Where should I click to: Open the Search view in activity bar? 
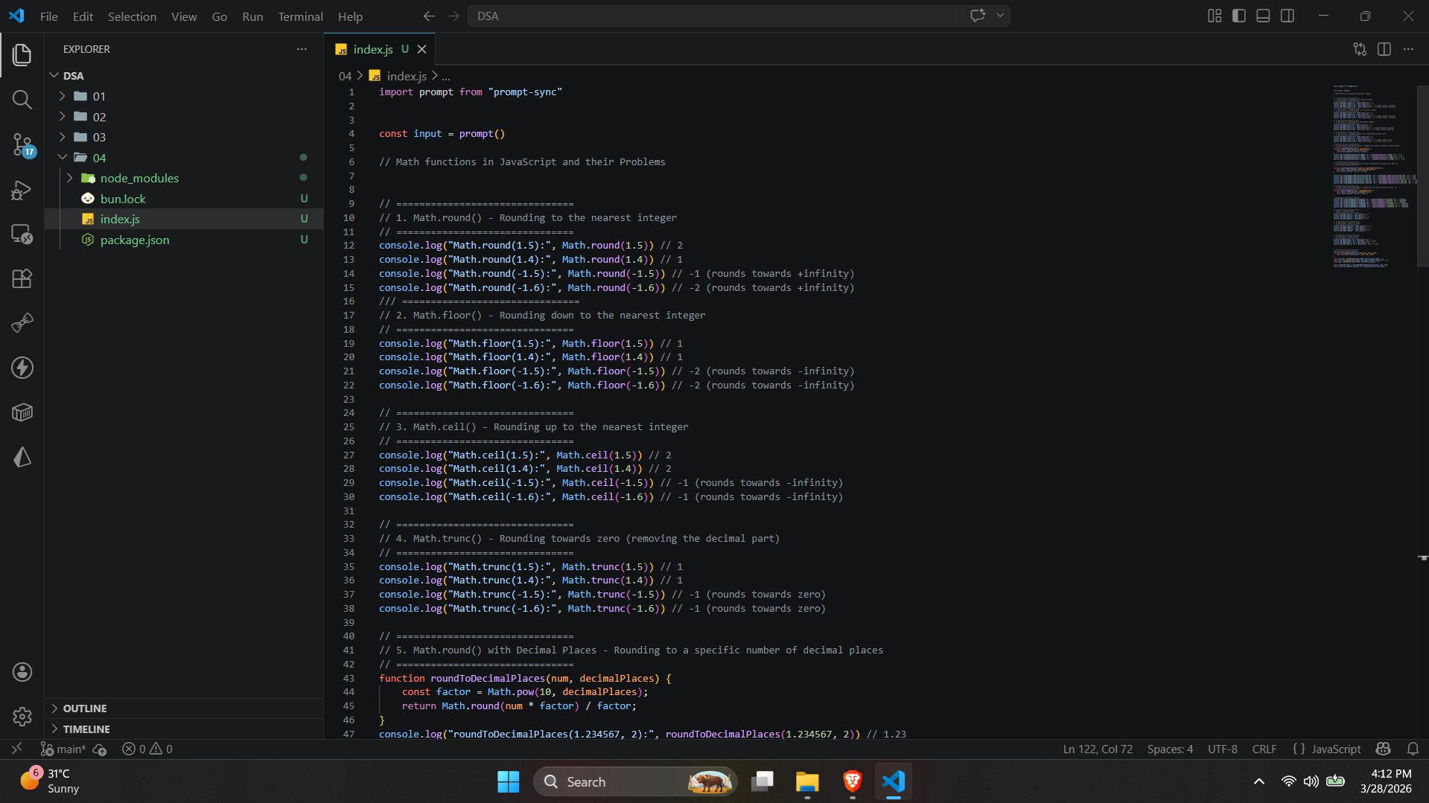tap(22, 100)
